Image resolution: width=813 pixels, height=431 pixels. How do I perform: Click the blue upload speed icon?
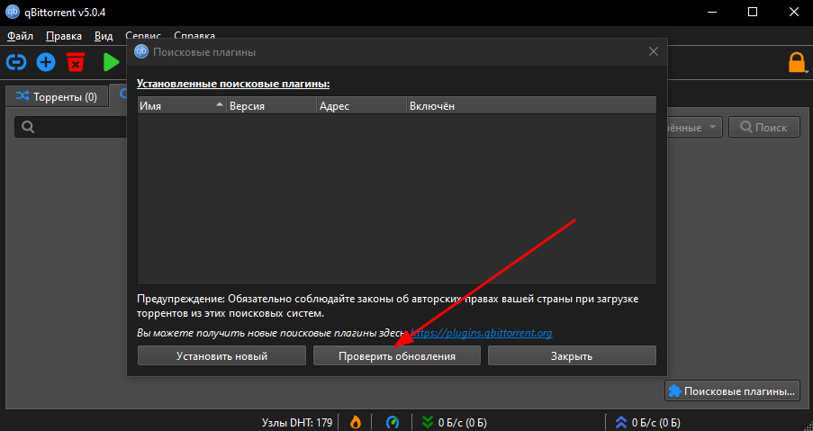pyautogui.click(x=621, y=422)
